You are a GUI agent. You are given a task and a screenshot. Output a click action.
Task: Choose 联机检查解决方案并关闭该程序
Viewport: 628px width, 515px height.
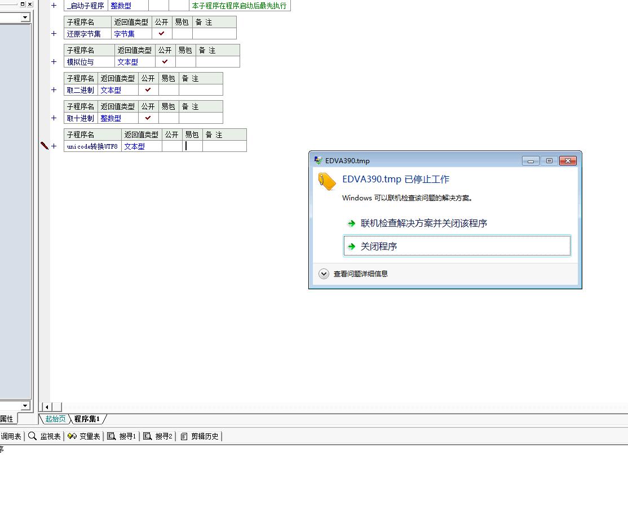[457, 223]
